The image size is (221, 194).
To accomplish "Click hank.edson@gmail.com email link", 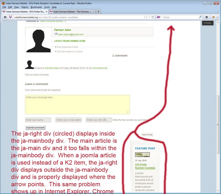I will pos(71,34).
